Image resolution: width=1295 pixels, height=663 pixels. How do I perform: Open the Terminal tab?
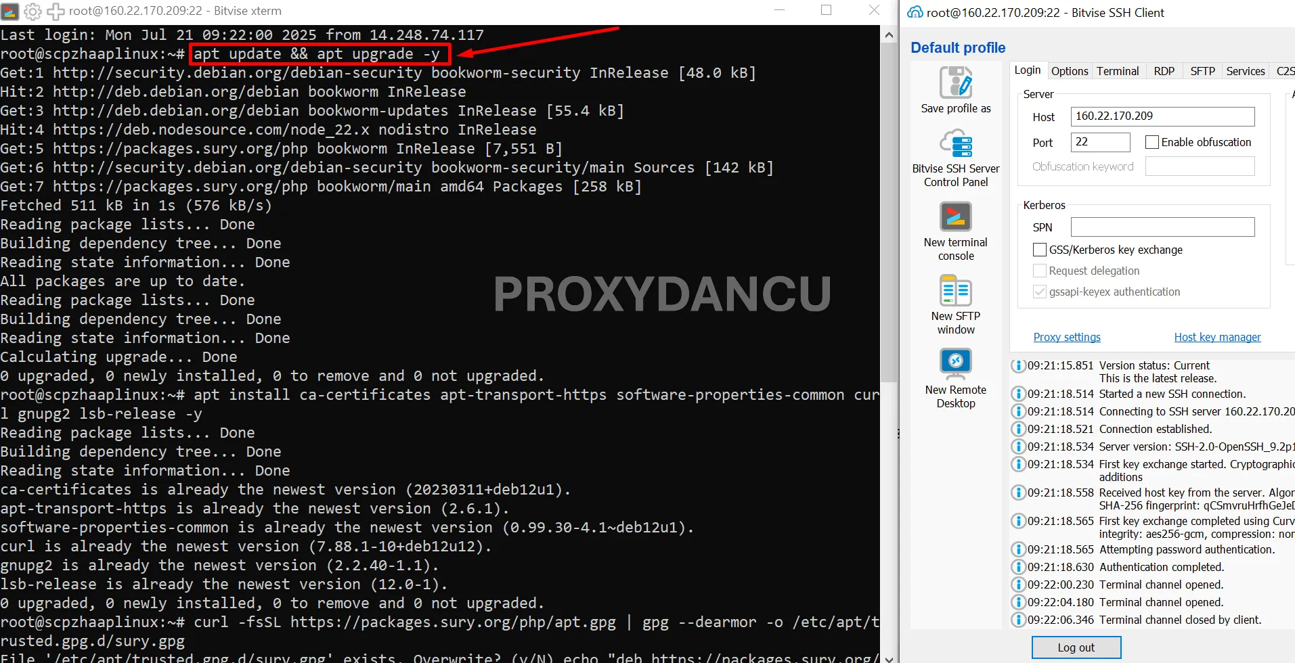pyautogui.click(x=1118, y=71)
